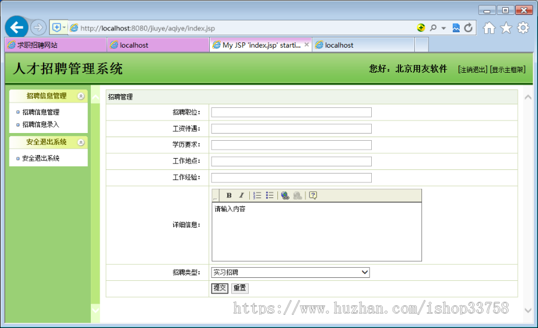538x328 pixels.
Task: Refresh the page with reload icon
Action: point(468,28)
